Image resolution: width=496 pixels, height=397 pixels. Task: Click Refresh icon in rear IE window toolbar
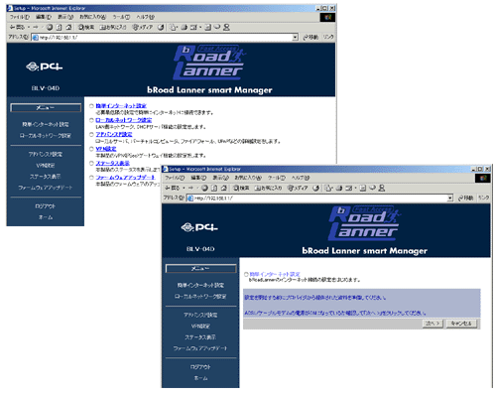(x=59, y=27)
